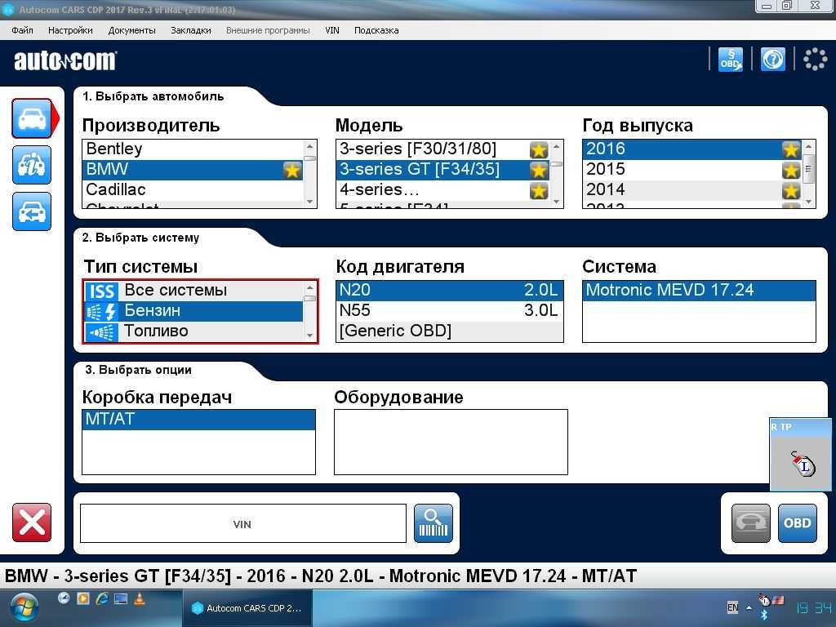836x627 pixels.
Task: Toggle favorite star for 3-series GT [F34/35]
Action: (539, 170)
